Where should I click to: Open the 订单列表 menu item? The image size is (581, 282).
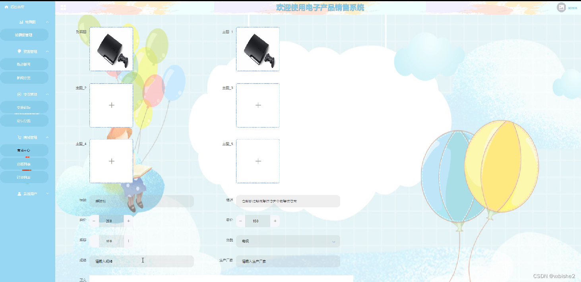coord(24,177)
